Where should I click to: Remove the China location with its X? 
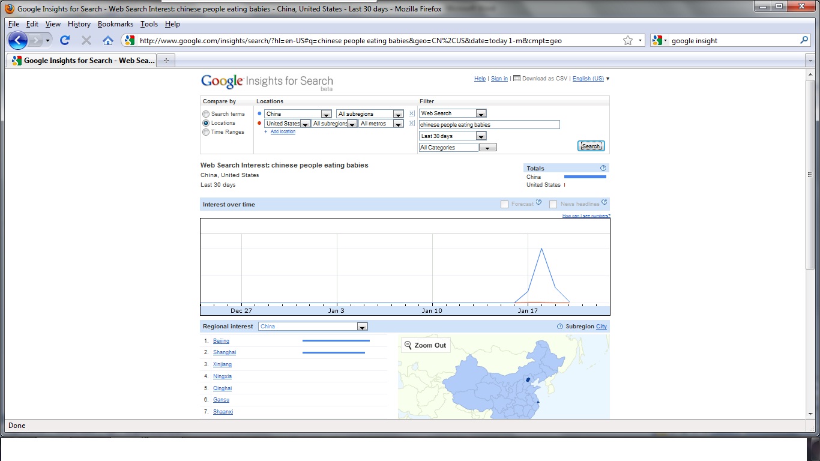pyautogui.click(x=412, y=113)
